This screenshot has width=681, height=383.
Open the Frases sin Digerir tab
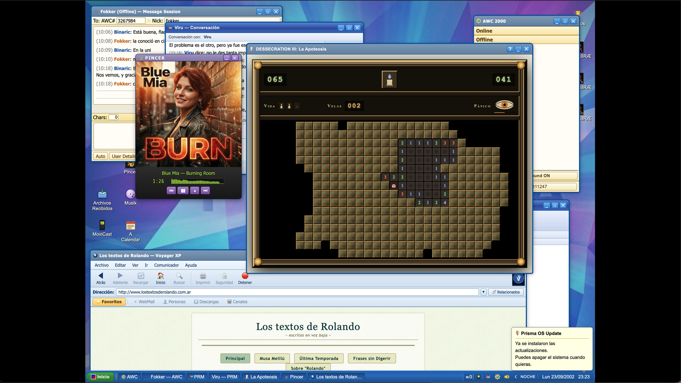[x=372, y=359]
